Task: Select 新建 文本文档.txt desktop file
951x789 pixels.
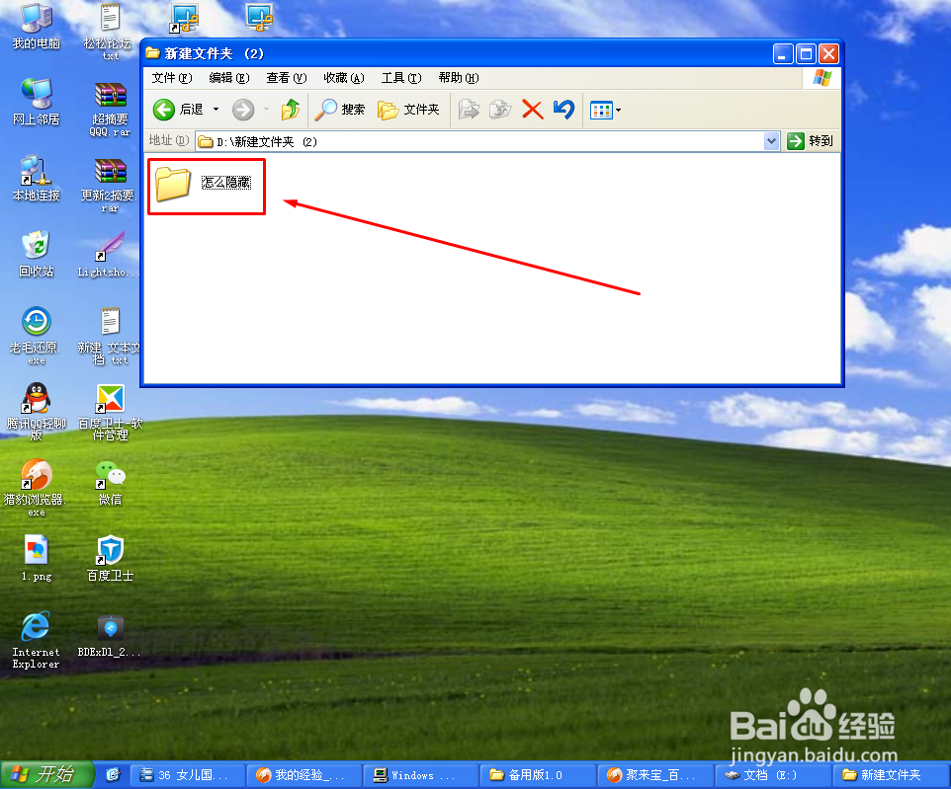Action: click(110, 336)
